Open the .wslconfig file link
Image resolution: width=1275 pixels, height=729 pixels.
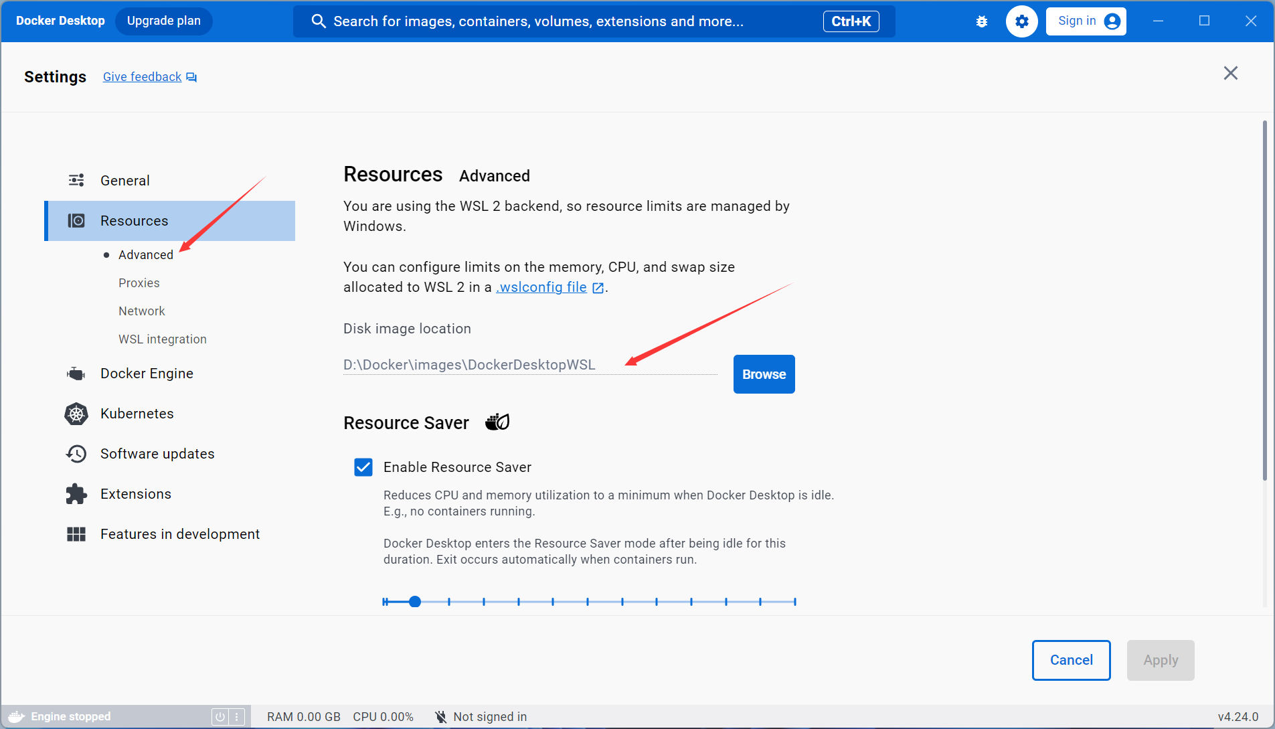[541, 287]
